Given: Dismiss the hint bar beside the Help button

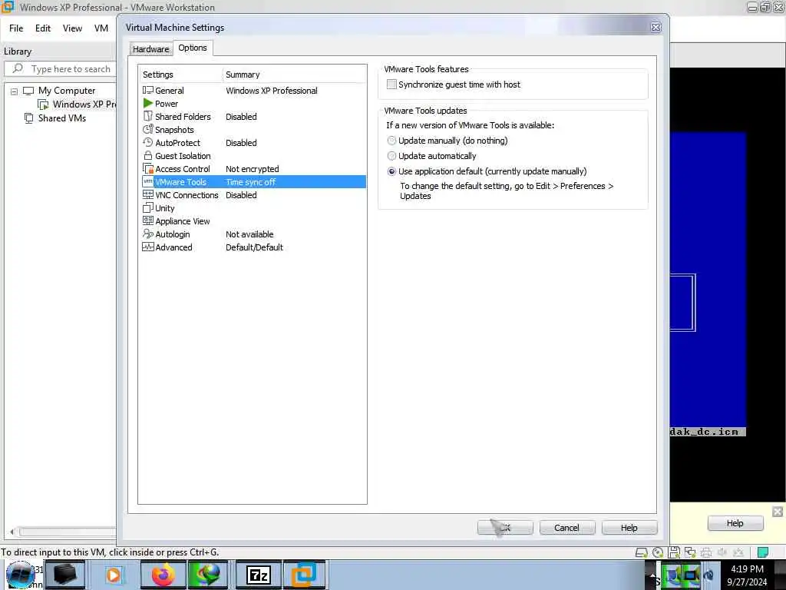Looking at the screenshot, I should click(x=777, y=511).
